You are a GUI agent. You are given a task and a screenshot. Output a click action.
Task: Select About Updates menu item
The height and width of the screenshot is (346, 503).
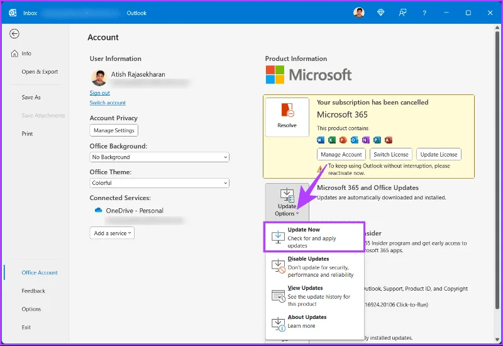click(314, 323)
